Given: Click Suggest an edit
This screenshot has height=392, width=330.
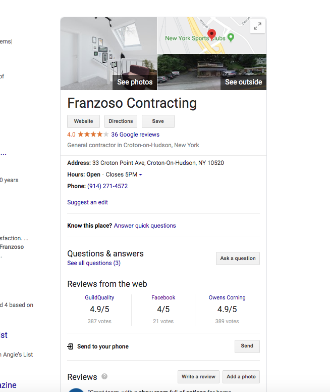Looking at the screenshot, I should point(87,202).
